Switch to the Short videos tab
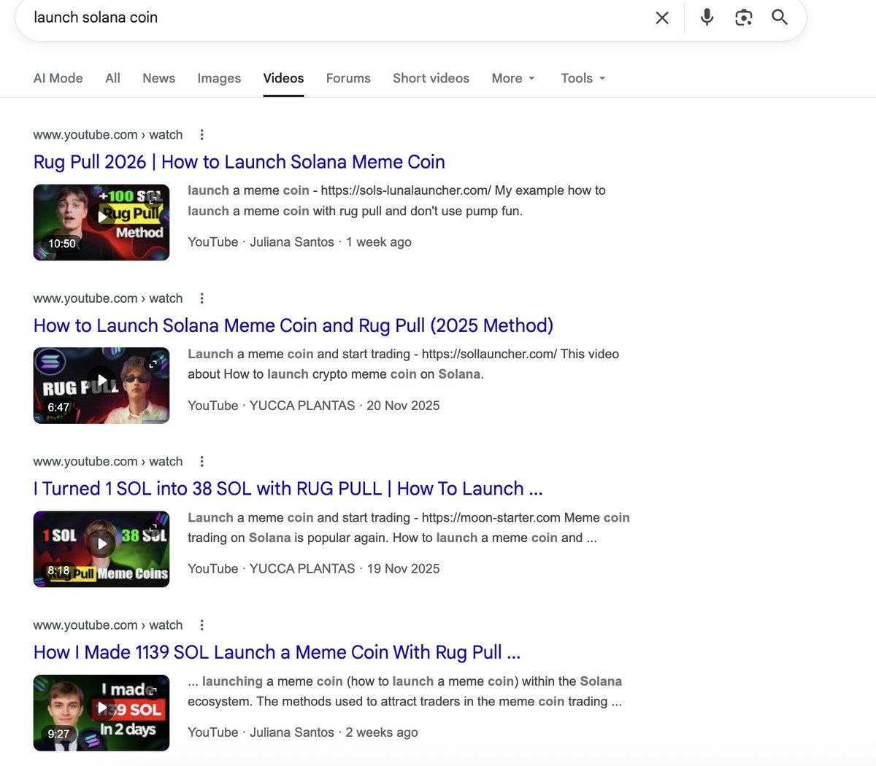The image size is (876, 766). [x=431, y=78]
